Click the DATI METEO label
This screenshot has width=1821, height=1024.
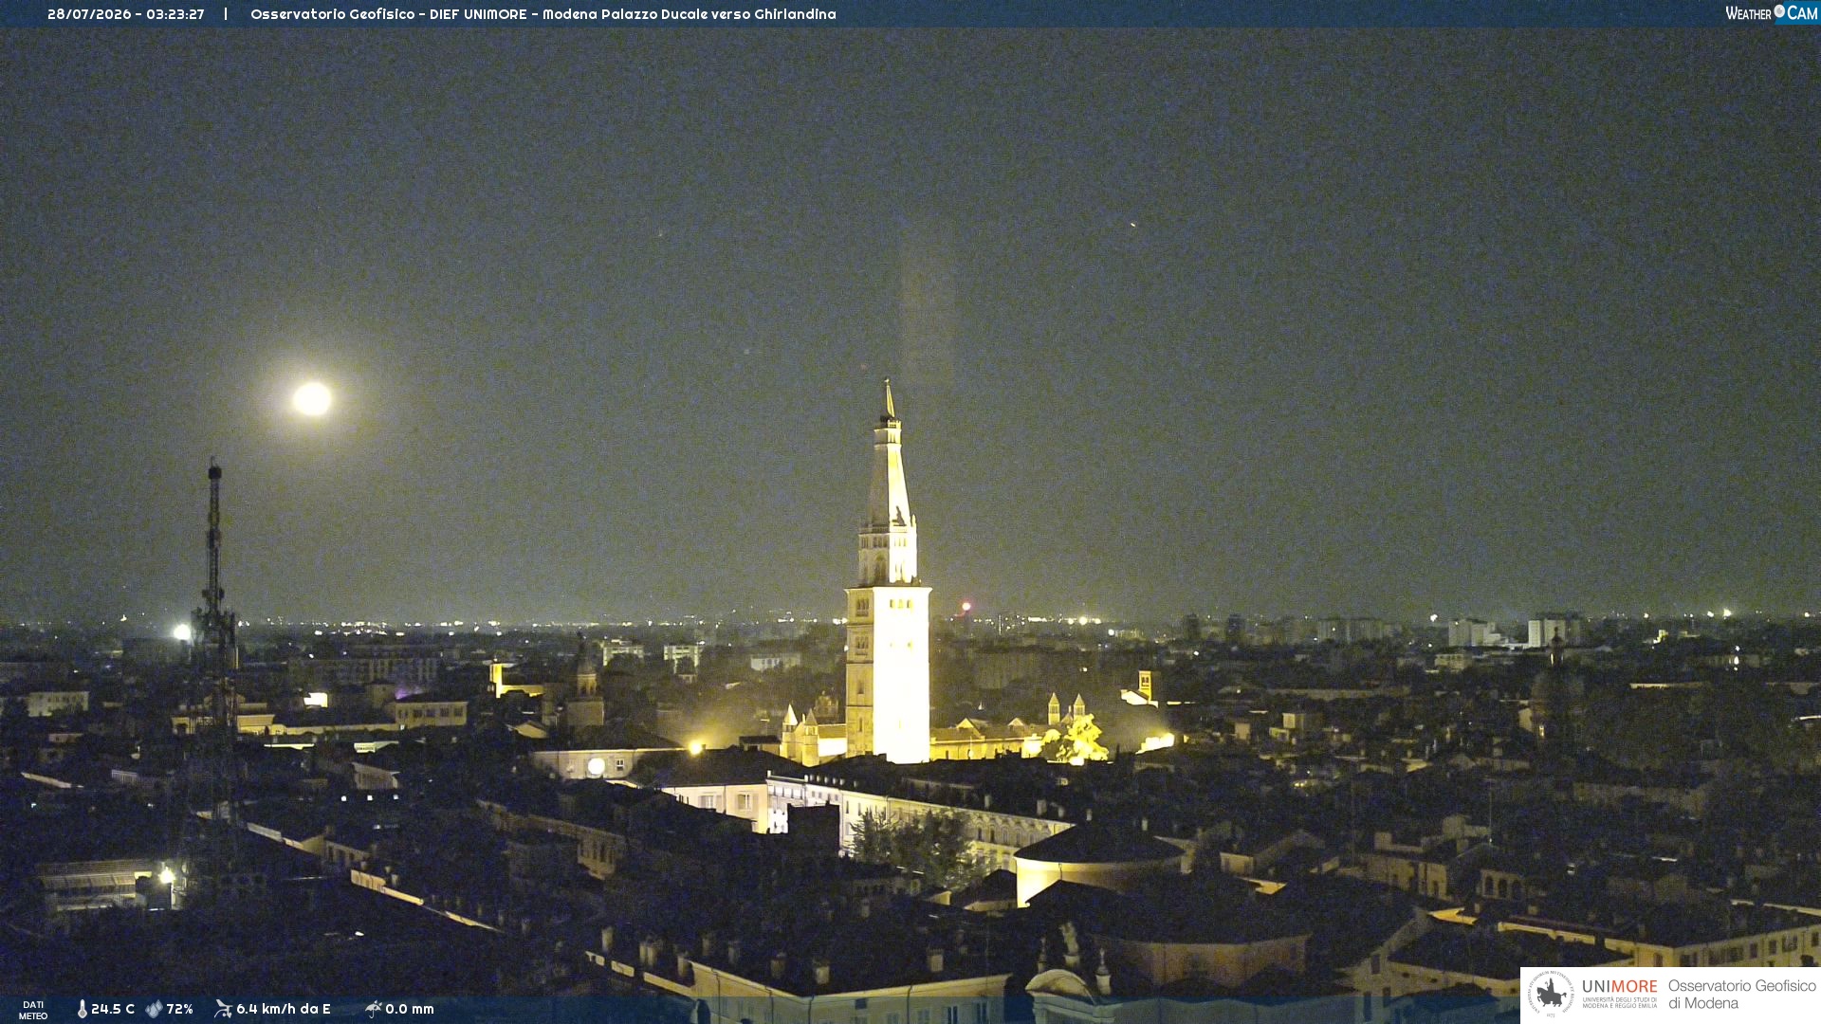coord(33,1010)
